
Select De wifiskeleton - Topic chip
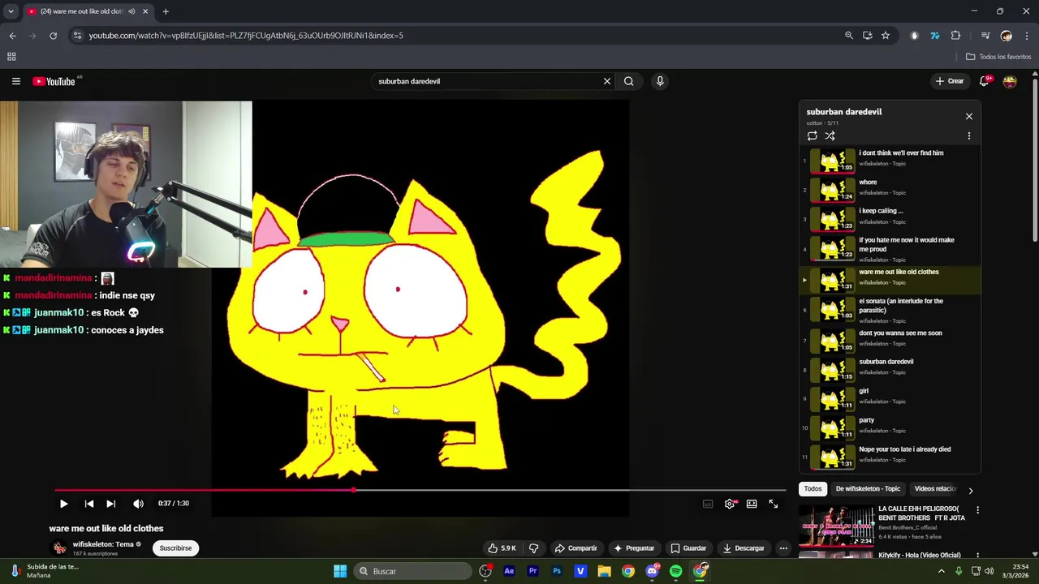click(868, 489)
